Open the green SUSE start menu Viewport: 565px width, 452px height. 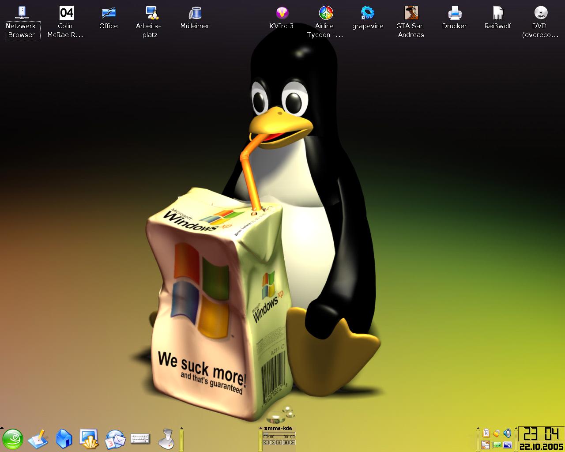[13, 439]
